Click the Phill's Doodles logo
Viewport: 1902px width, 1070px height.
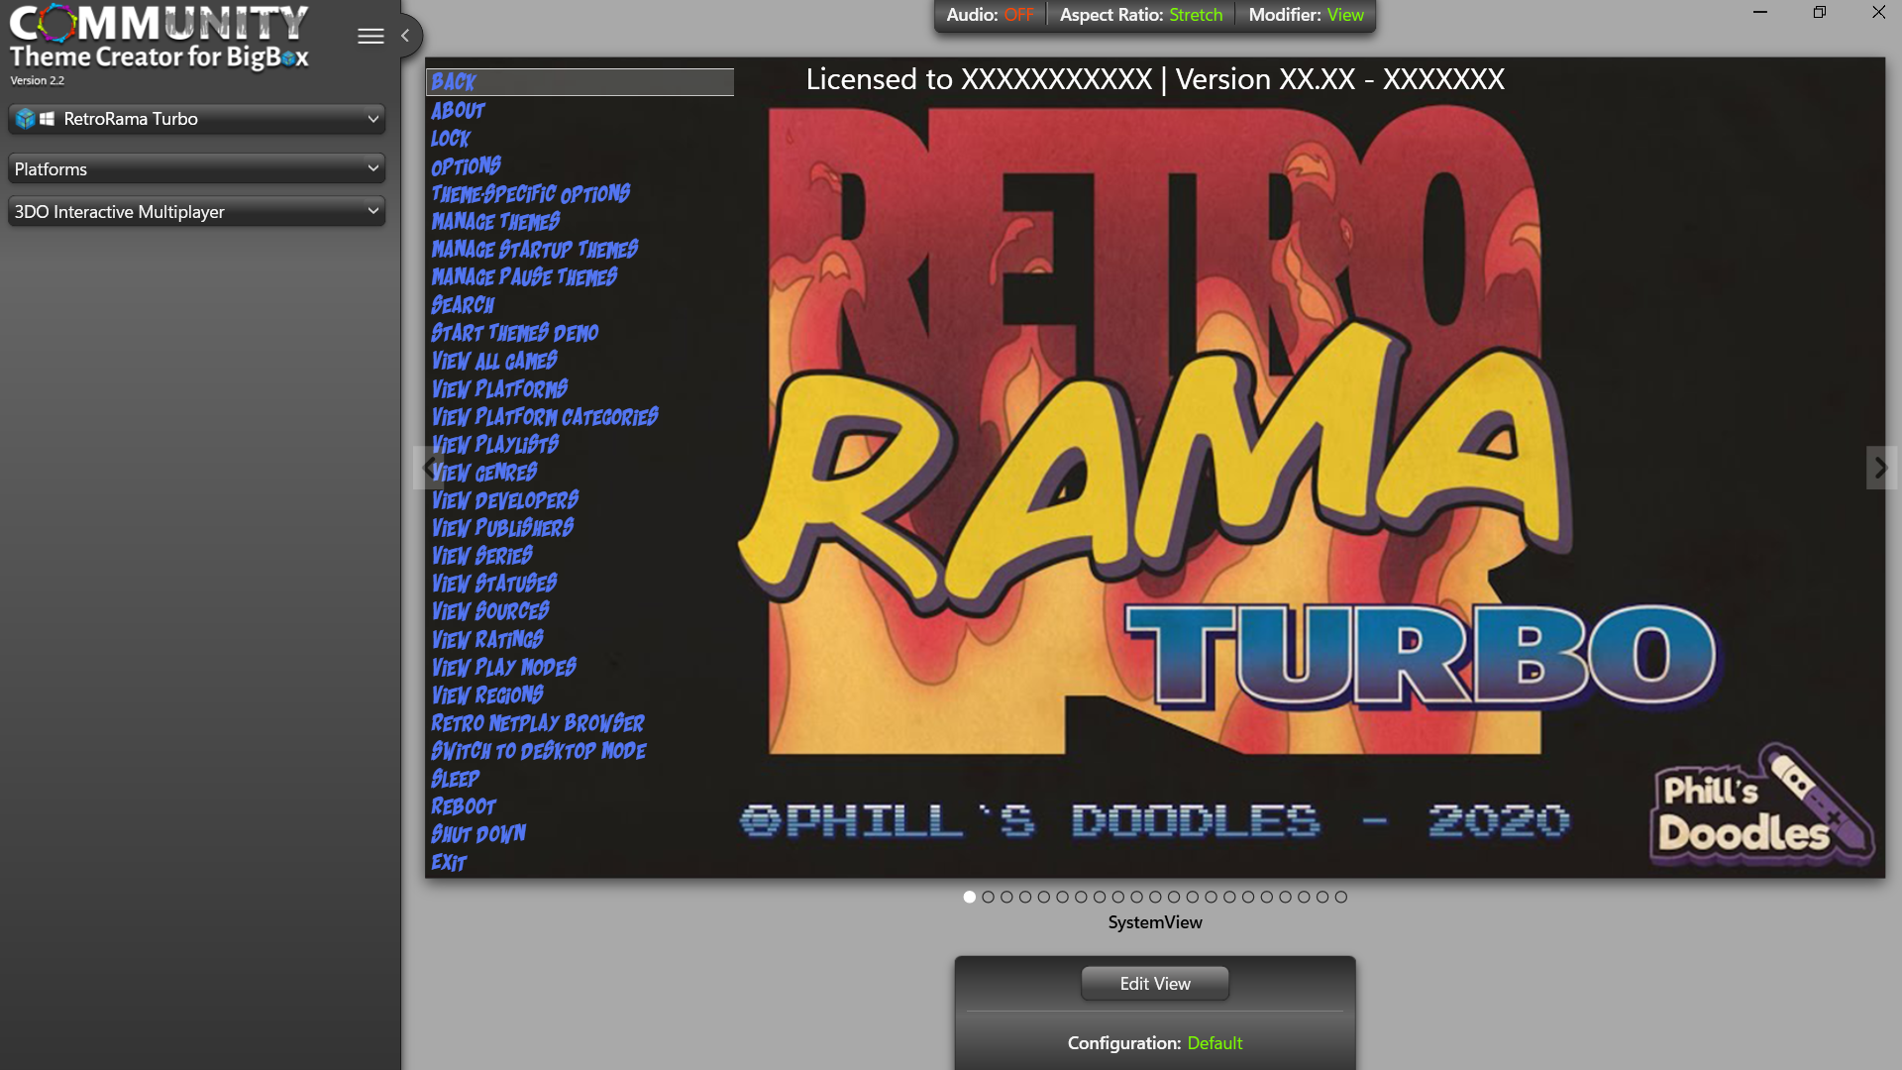click(x=1761, y=804)
